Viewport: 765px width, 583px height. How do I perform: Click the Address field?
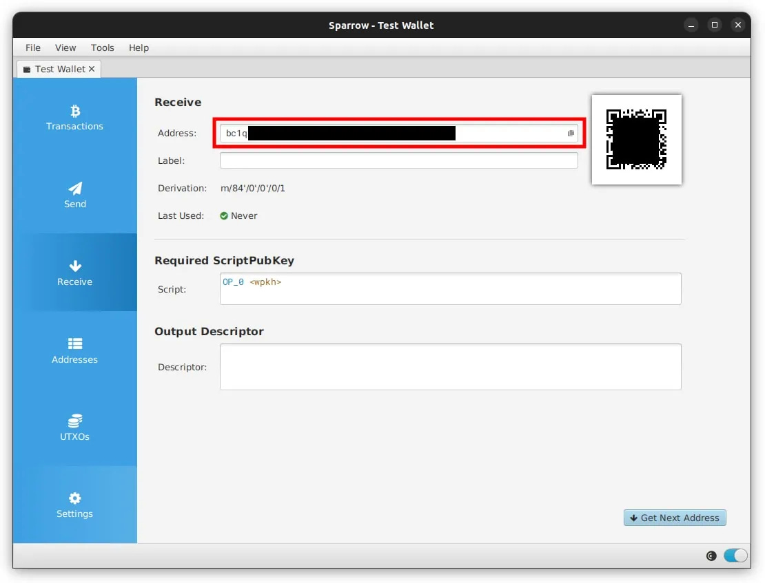coord(398,133)
